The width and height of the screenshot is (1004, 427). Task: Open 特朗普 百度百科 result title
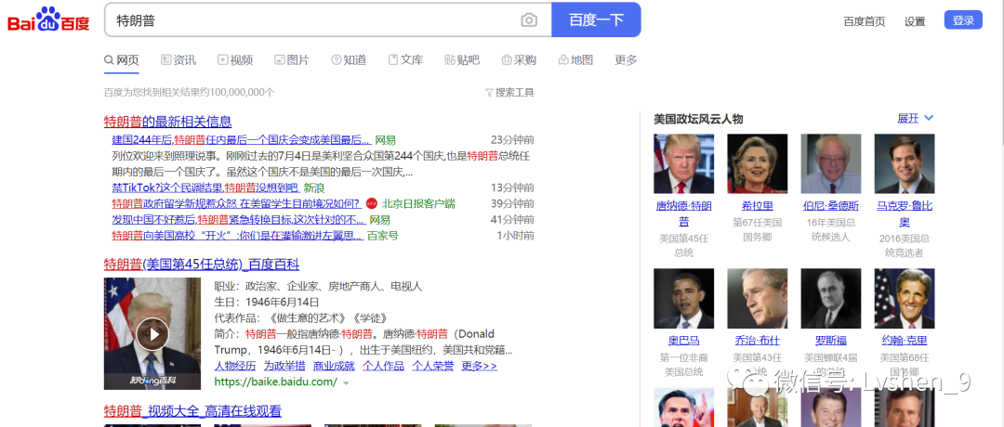pos(202,265)
